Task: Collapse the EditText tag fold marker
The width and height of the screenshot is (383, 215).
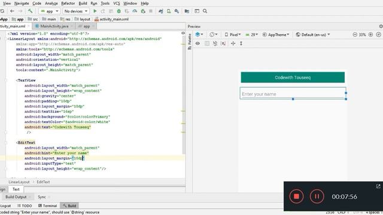Action: (6, 143)
